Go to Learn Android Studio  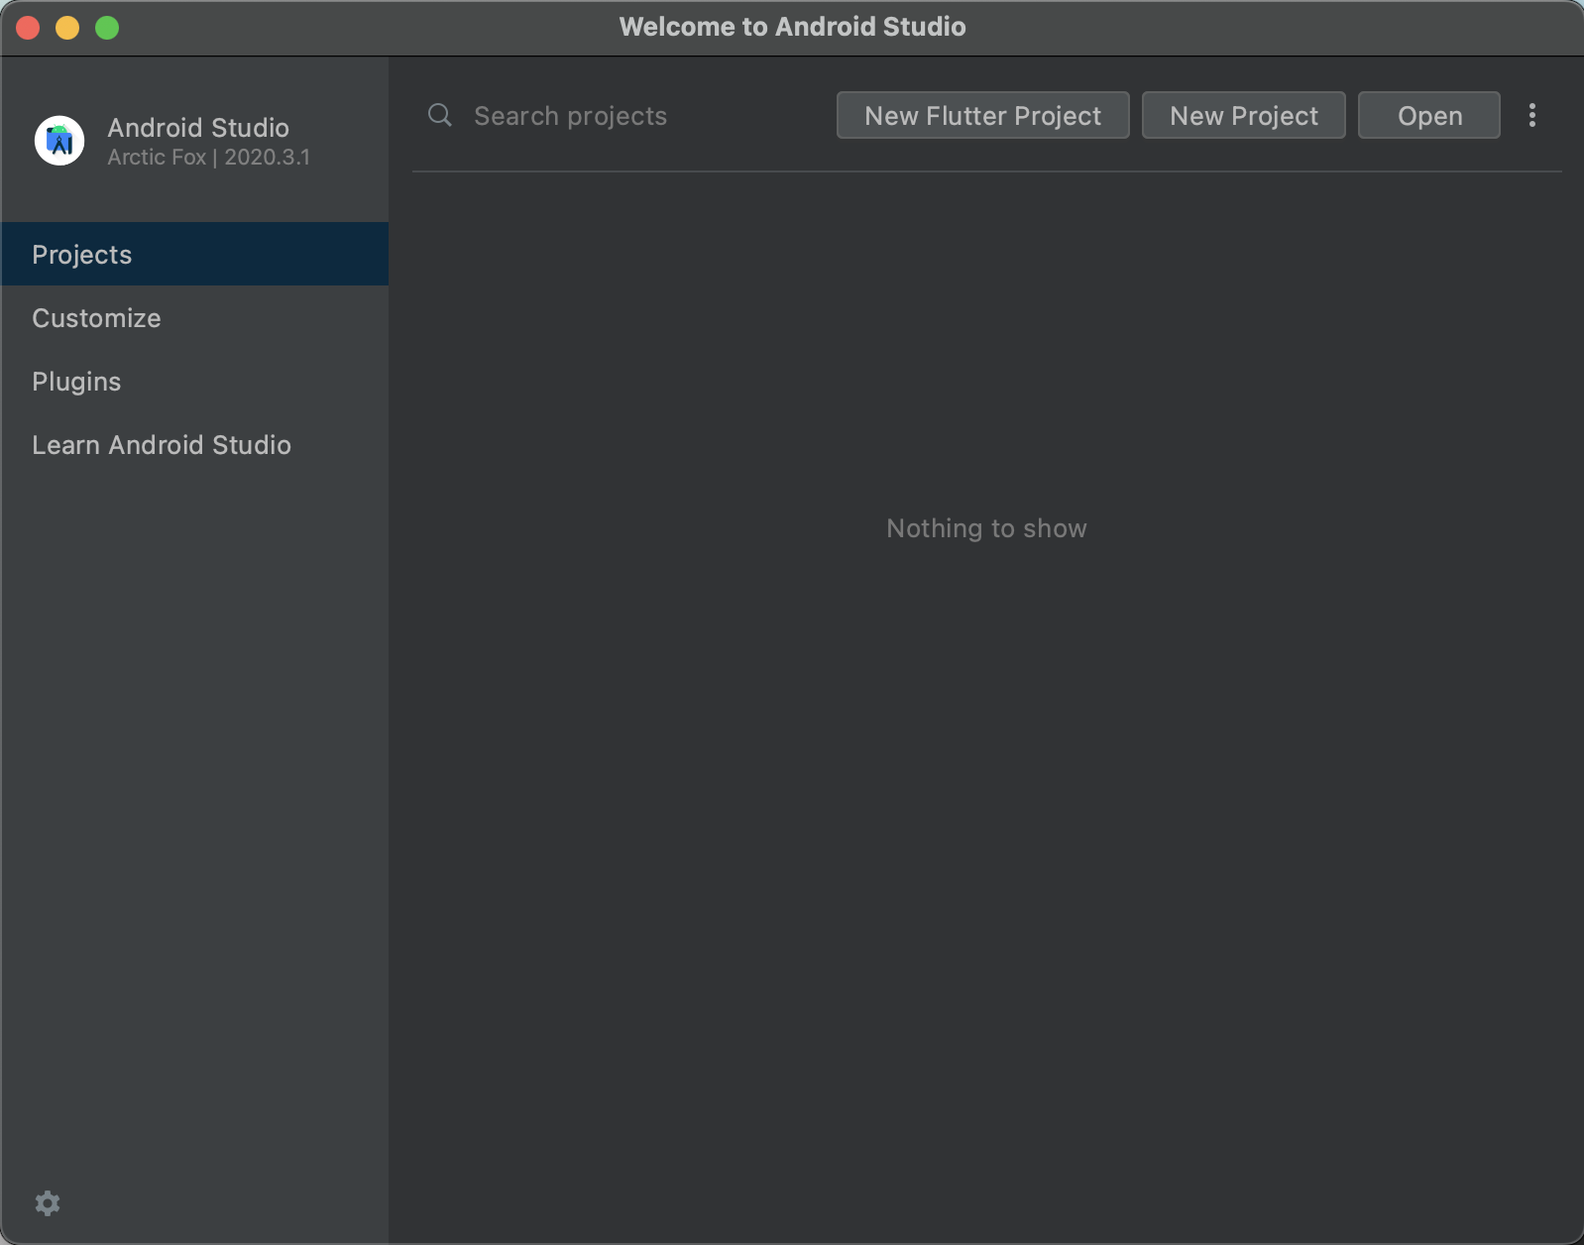194,444
